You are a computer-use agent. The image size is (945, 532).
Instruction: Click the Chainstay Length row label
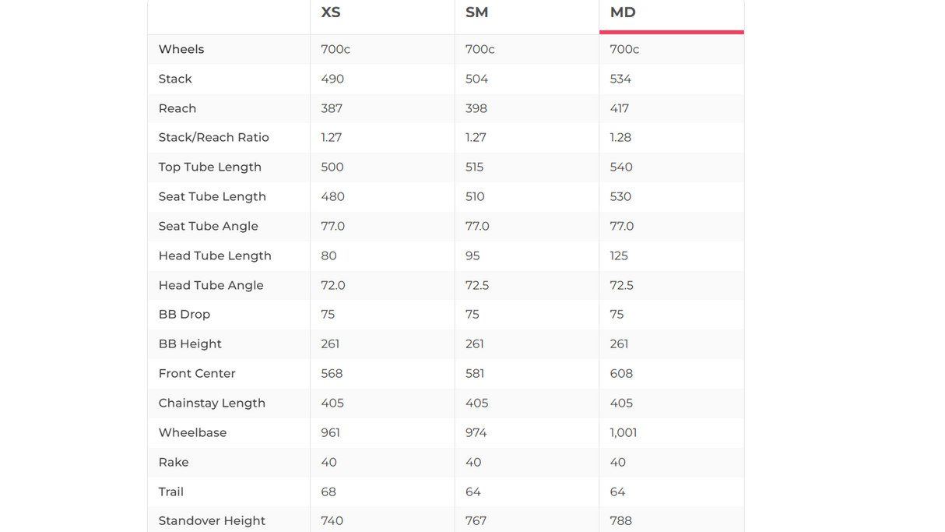point(212,403)
